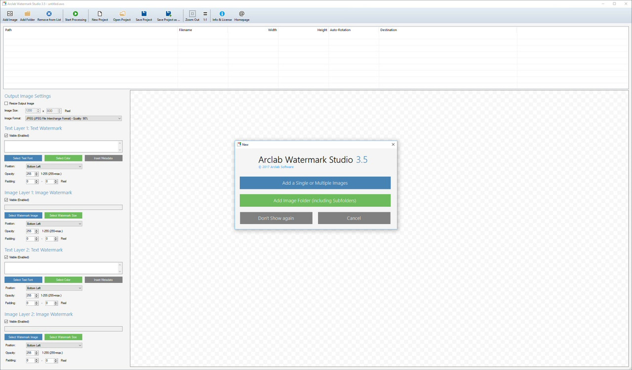This screenshot has width=632, height=370.
Task: Click Insert Metadata for Text Layer 1
Action: point(104,158)
